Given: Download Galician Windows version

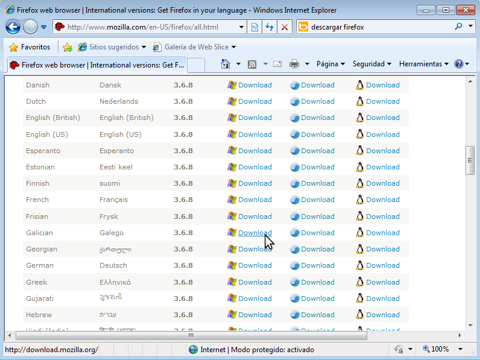Looking at the screenshot, I should coord(255,233).
